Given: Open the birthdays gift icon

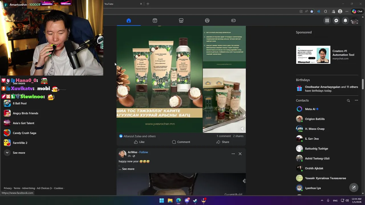Looking at the screenshot, I should coord(299,89).
